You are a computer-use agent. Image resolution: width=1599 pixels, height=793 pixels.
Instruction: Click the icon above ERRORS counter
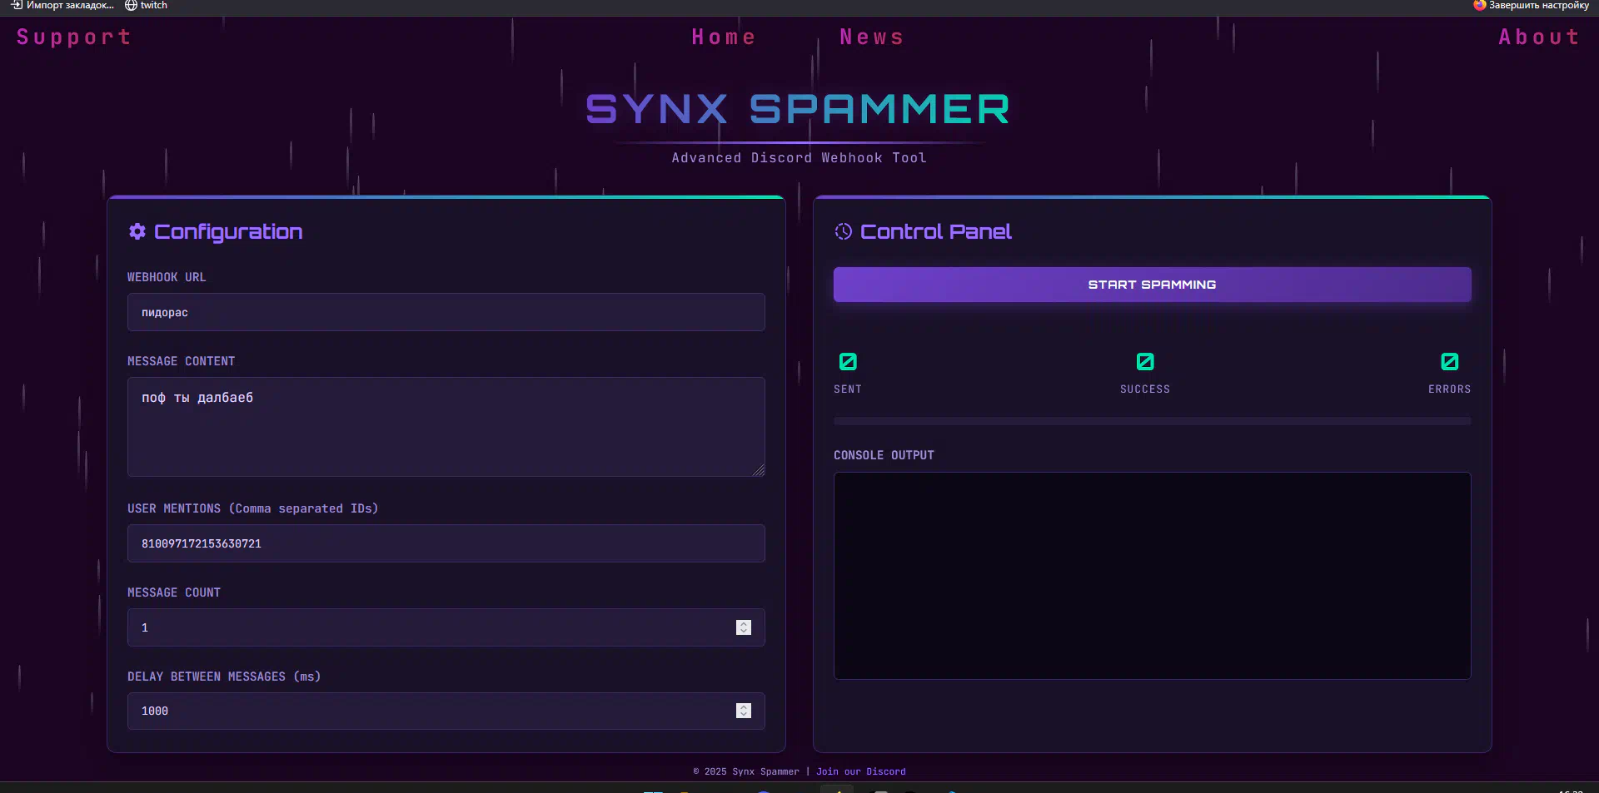point(1450,361)
